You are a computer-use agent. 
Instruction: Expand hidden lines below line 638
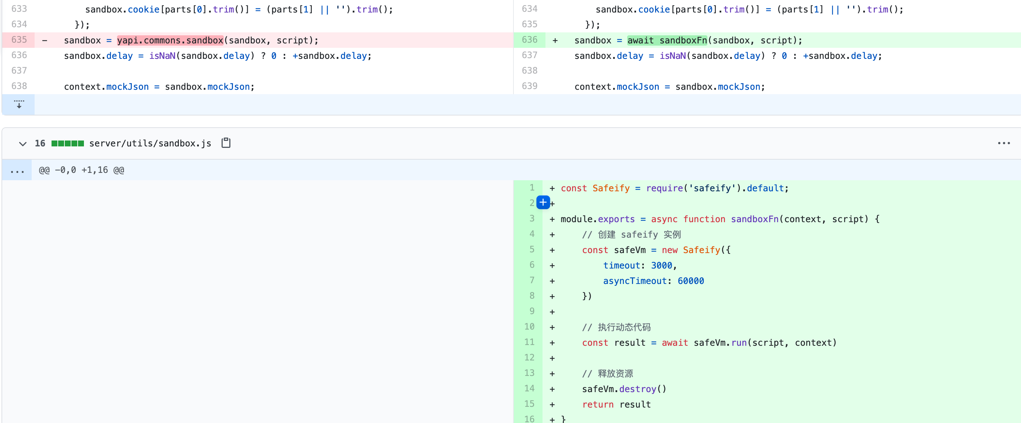click(19, 104)
